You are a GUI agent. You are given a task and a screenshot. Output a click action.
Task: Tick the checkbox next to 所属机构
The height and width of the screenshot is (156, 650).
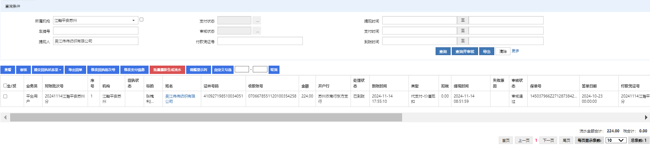141,19
